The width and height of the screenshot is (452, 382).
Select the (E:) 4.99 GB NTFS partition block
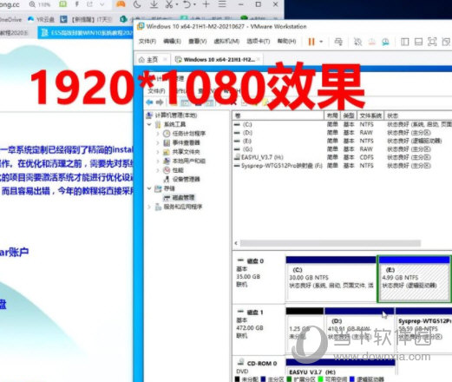415,280
